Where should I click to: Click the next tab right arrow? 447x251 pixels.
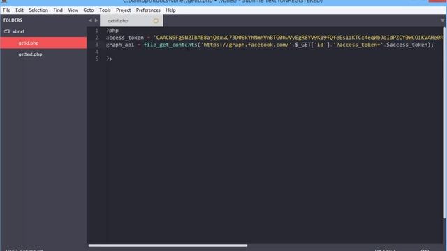click(96, 20)
